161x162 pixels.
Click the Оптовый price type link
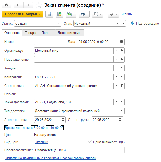pos(41,142)
